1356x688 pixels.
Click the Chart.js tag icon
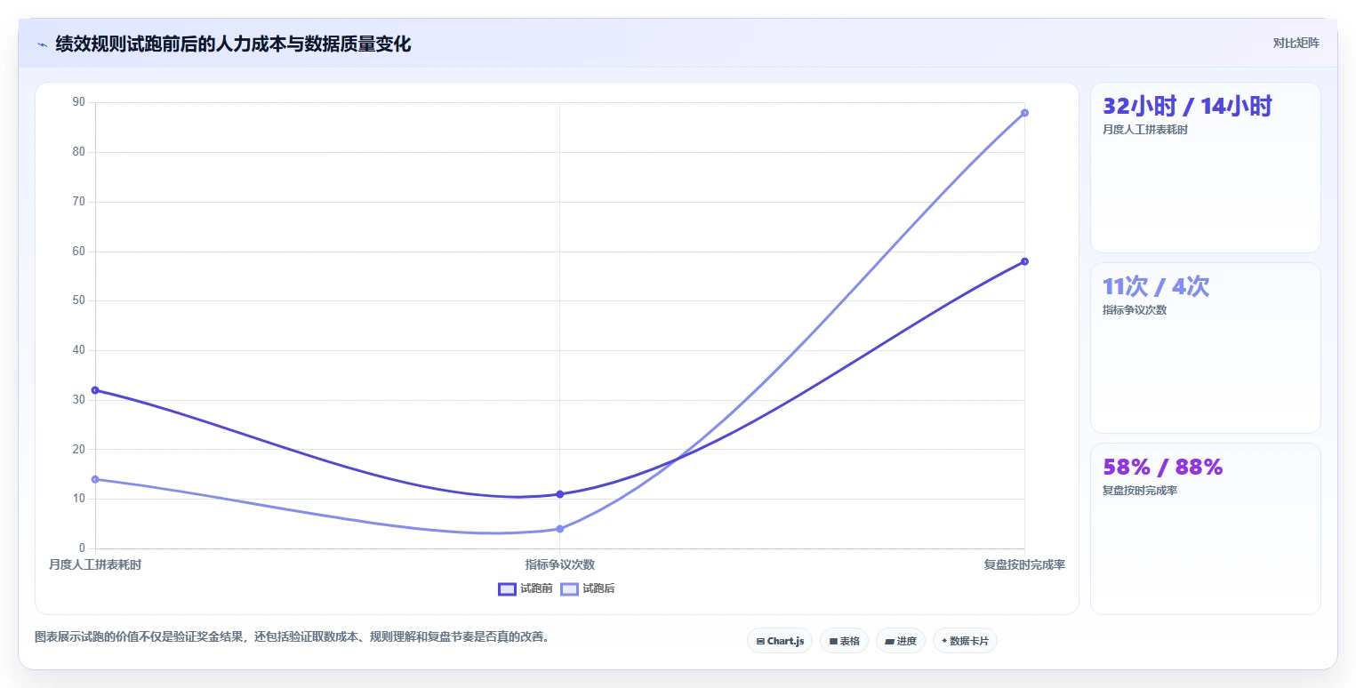760,641
